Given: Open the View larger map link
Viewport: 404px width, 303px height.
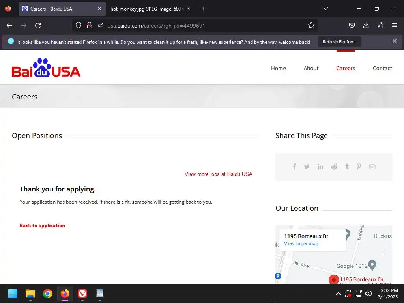Looking at the screenshot, I should point(301,244).
